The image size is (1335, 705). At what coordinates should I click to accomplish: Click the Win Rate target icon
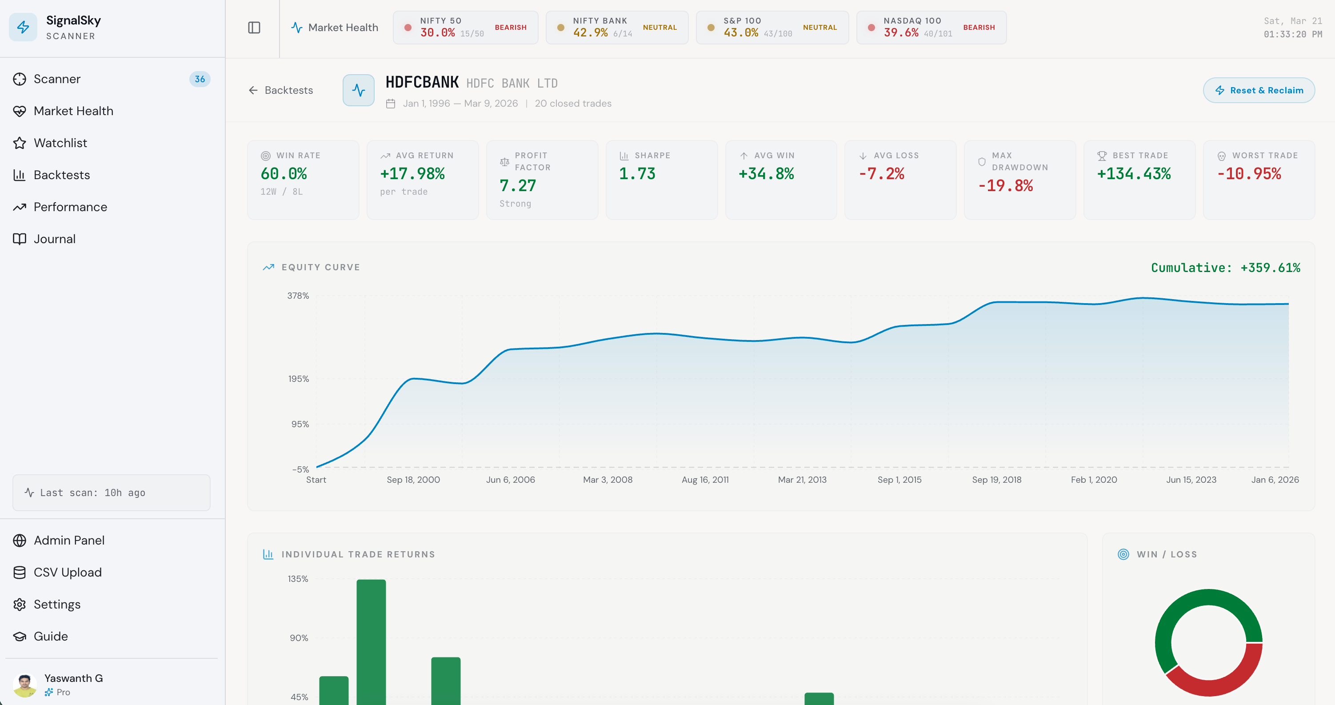pos(265,156)
